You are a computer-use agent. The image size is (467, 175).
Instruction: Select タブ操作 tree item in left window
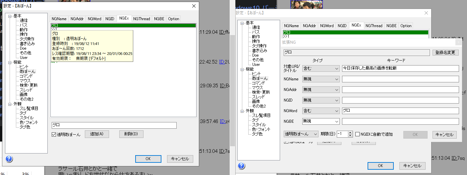(27, 39)
